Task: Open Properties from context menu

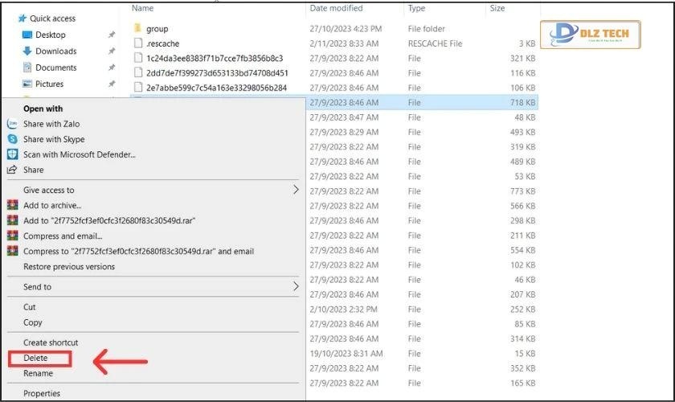Action: click(42, 393)
